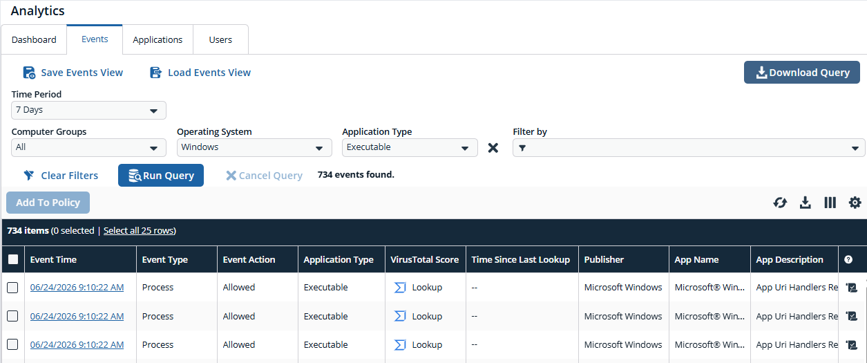Click the refresh icon above the table
Viewport: 867px width, 363px height.
[780, 203]
